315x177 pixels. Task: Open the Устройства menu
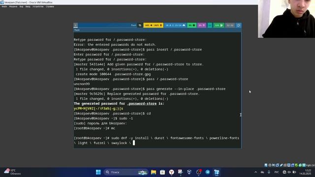click(38, 6)
